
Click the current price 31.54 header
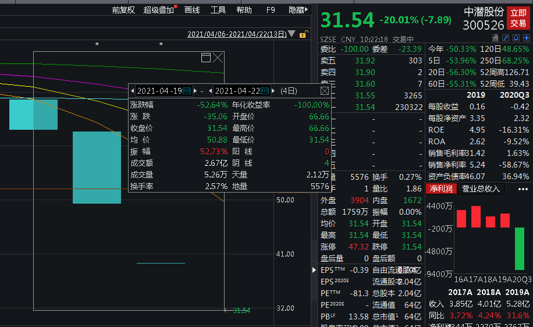[x=347, y=20]
